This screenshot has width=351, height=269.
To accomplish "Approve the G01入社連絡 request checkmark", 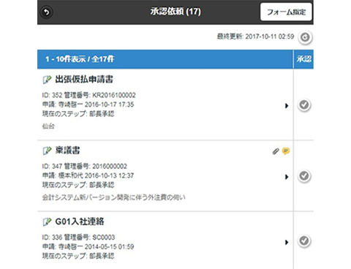I will pyautogui.click(x=304, y=241).
